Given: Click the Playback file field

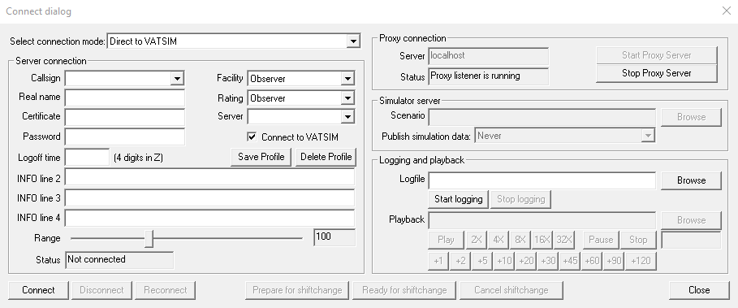Looking at the screenshot, I should click(542, 220).
